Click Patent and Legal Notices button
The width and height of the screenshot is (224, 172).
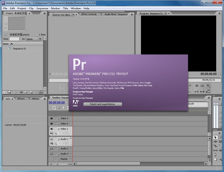pyautogui.click(x=102, y=104)
